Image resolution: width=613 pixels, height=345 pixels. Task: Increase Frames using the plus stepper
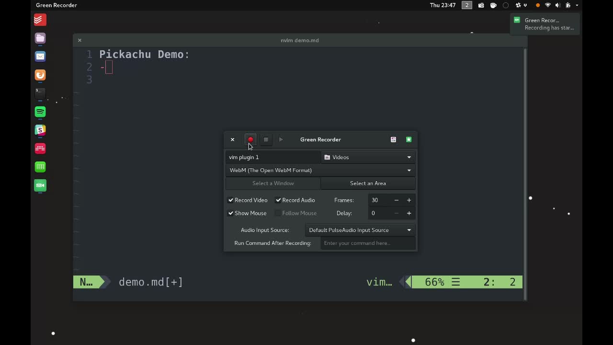409,200
